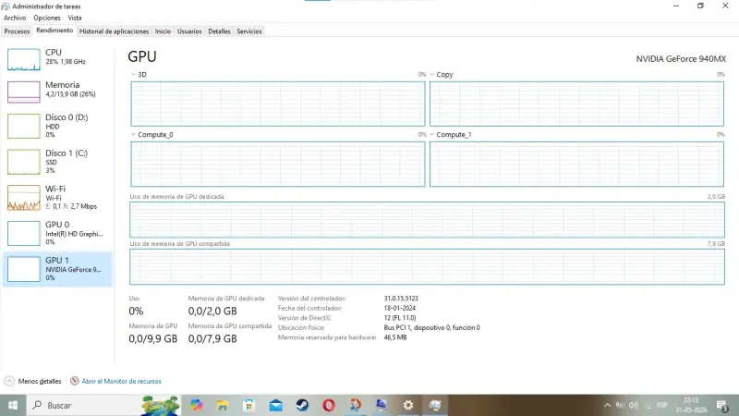Open the Compute_1 engine dropdown
Viewport: 739px width, 416px height.
(431, 134)
